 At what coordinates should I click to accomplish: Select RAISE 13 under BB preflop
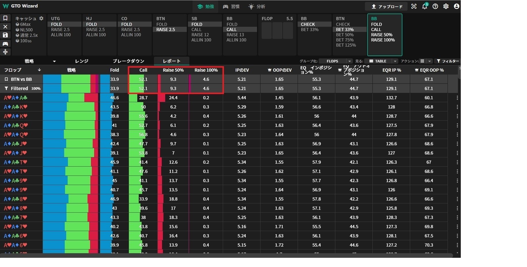coord(235,35)
